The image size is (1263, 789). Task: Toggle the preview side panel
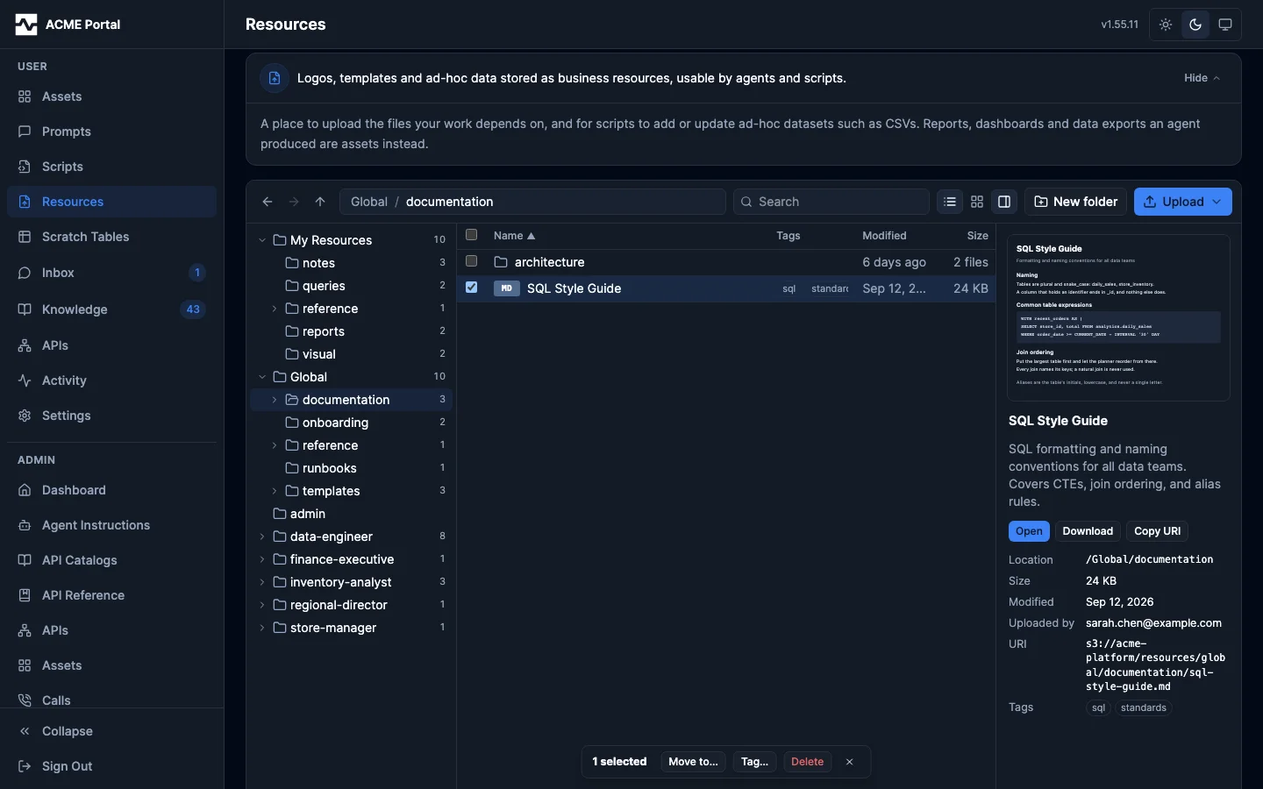point(1004,202)
